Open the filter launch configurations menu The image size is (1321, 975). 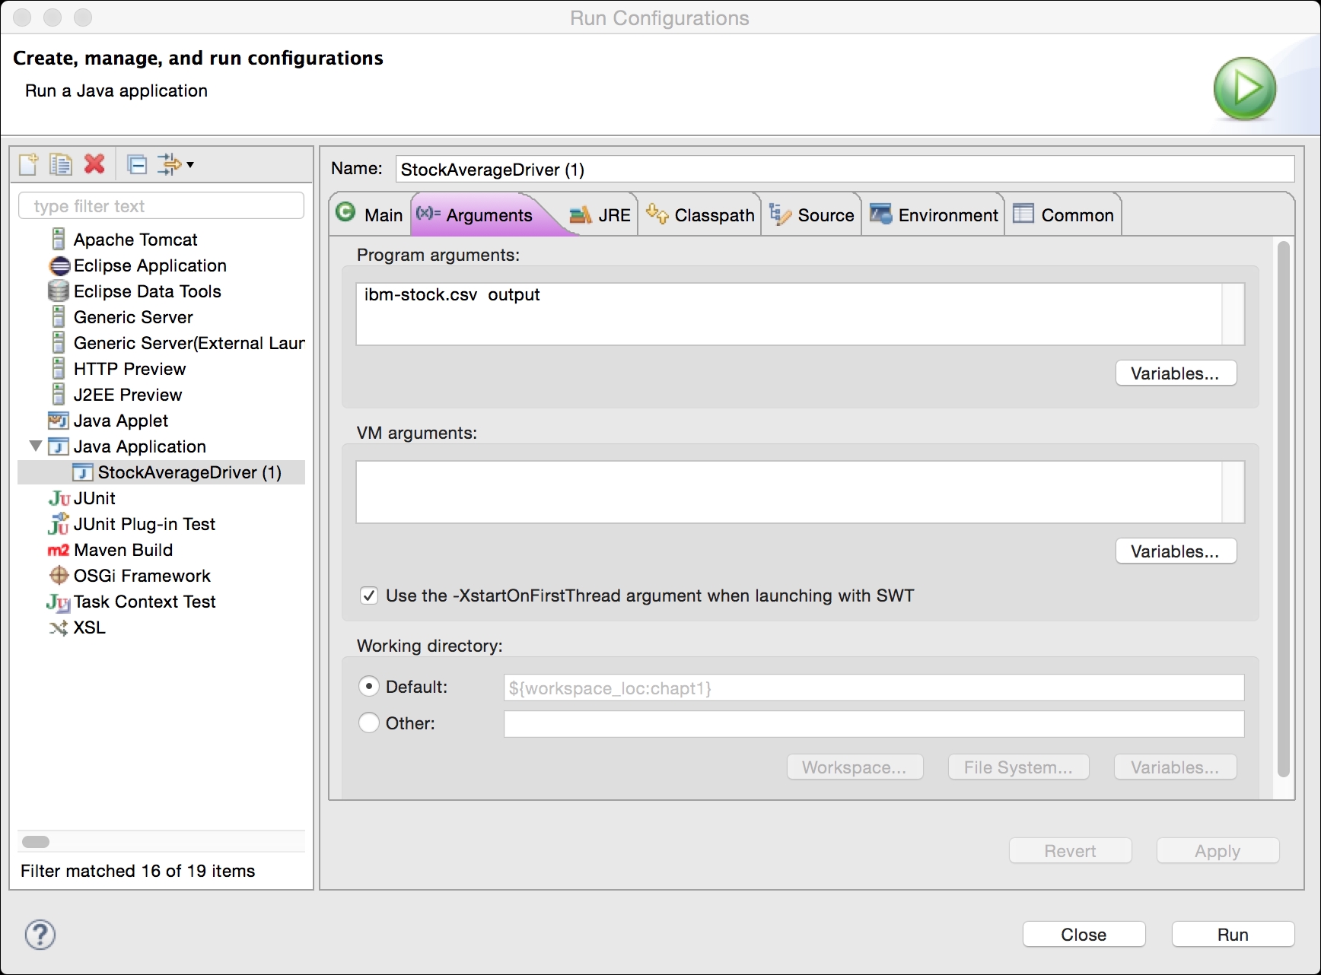click(176, 164)
